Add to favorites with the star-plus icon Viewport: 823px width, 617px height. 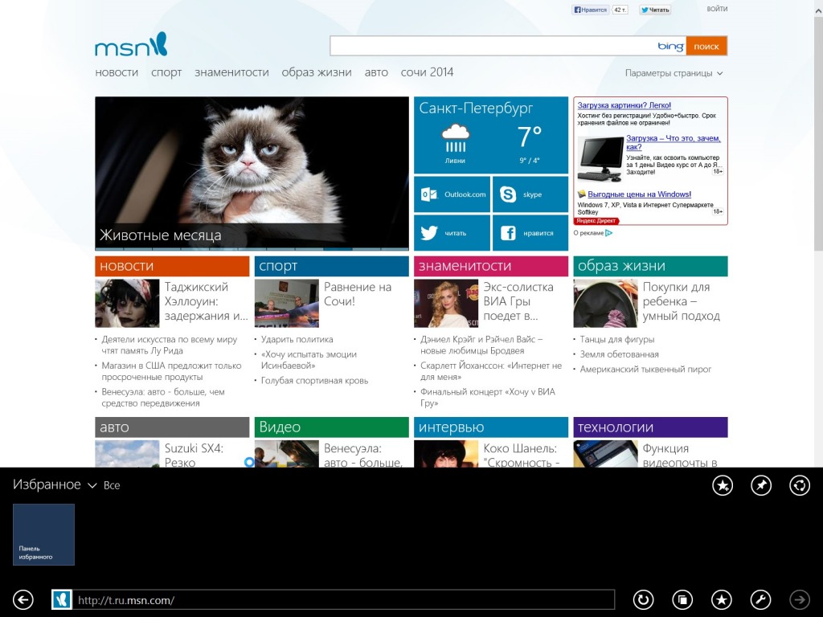tap(723, 485)
